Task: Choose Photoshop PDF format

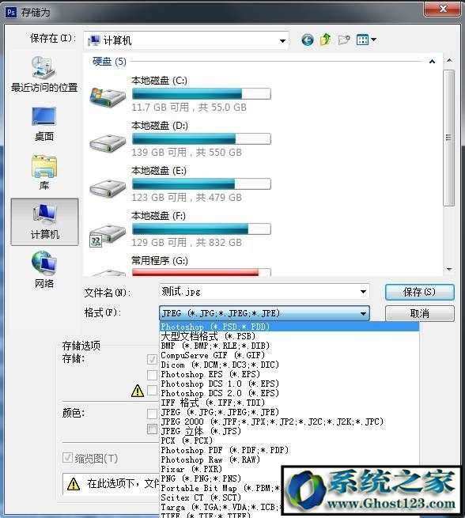Action: coord(289,450)
